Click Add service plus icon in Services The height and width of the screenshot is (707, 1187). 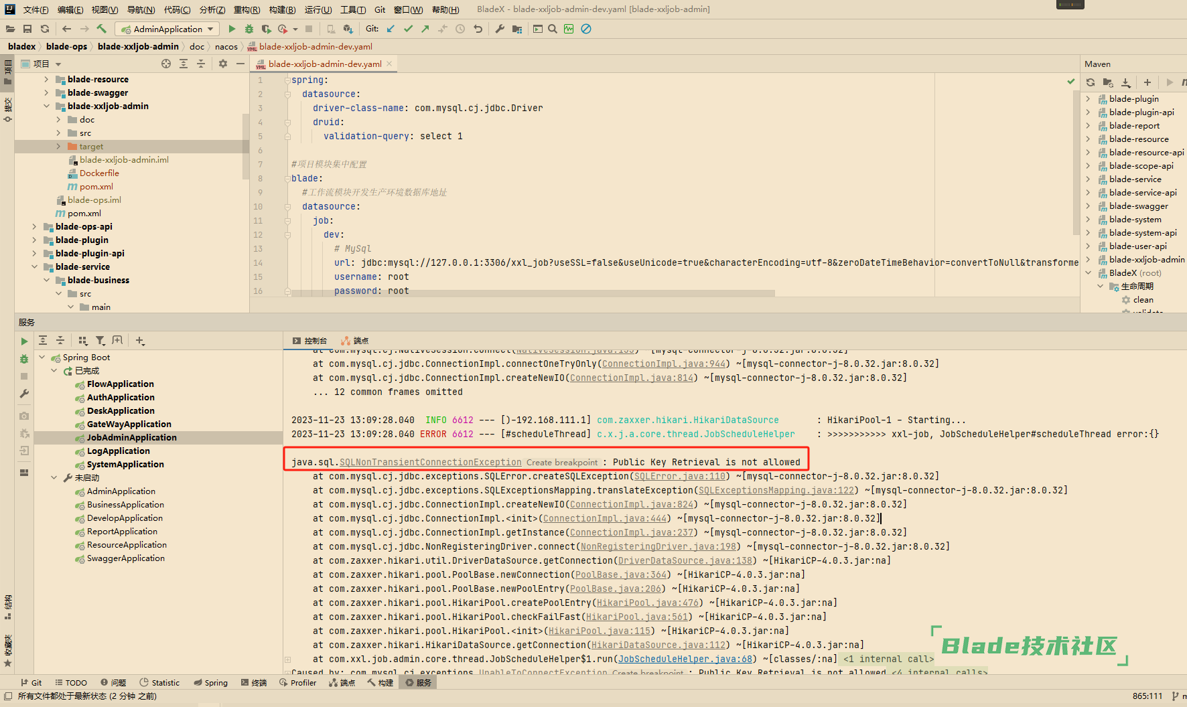click(140, 341)
